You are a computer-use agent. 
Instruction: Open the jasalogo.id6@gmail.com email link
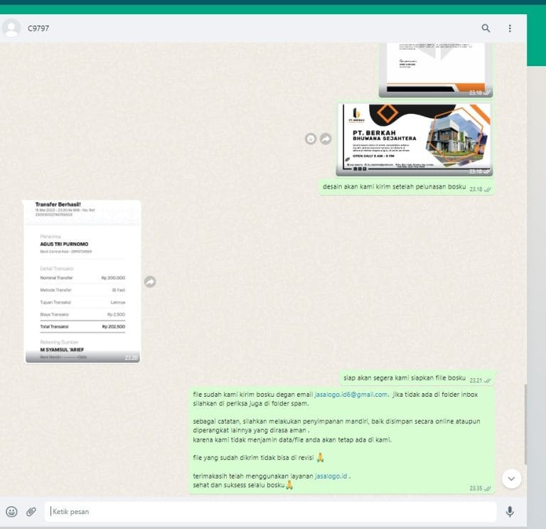pos(351,394)
